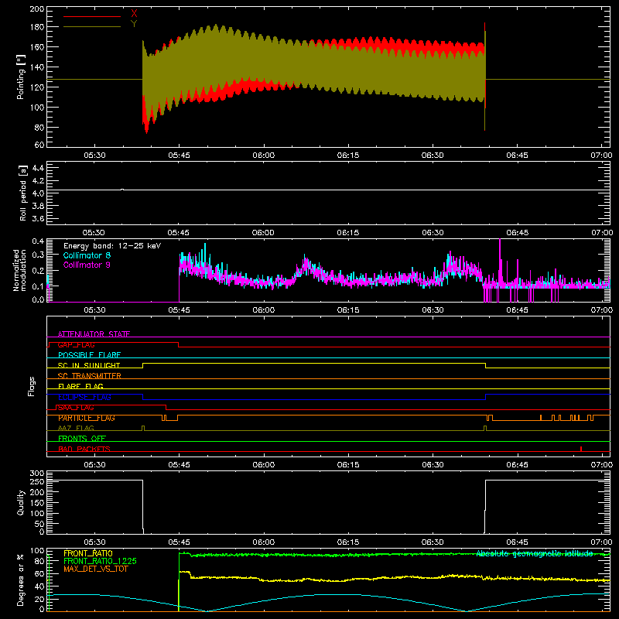
Task: Click the '06:30' time label under Flags plot
Action: point(433,465)
